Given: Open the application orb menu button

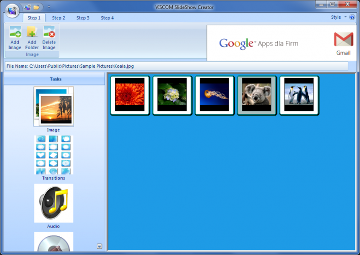Looking at the screenshot, I should coord(12,11).
